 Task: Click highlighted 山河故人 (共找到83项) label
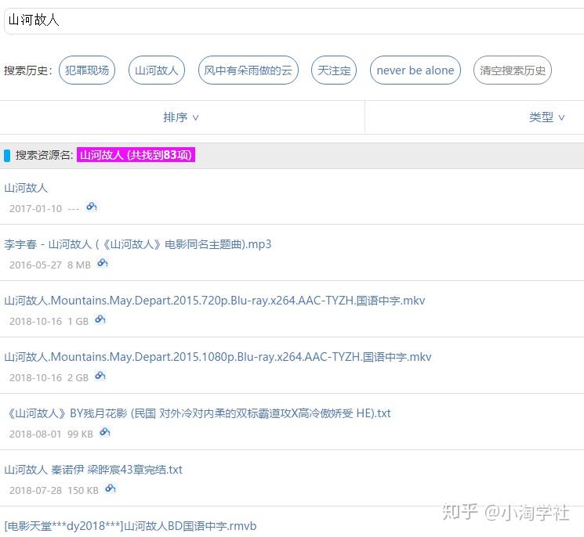point(136,155)
